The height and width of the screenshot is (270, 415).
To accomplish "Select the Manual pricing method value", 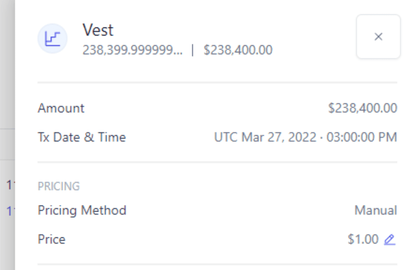I will point(376,210).
